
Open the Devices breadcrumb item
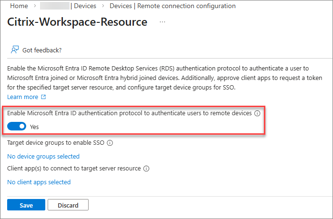click(84, 6)
